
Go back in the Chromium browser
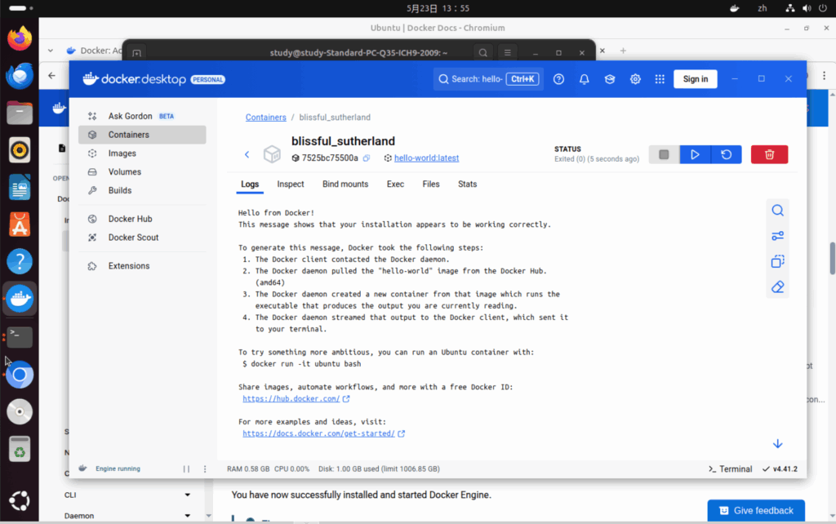click(51, 76)
